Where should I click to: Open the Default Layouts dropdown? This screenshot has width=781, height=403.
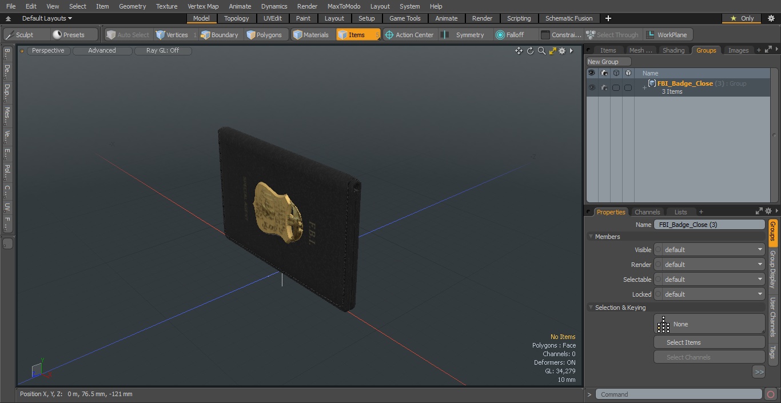pos(47,18)
